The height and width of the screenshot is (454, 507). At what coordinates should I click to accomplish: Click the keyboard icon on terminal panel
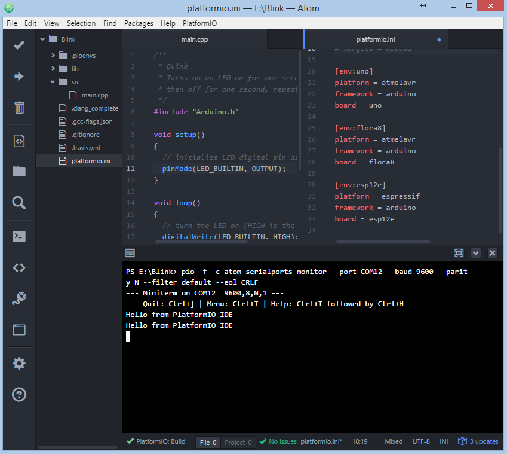tap(130, 253)
